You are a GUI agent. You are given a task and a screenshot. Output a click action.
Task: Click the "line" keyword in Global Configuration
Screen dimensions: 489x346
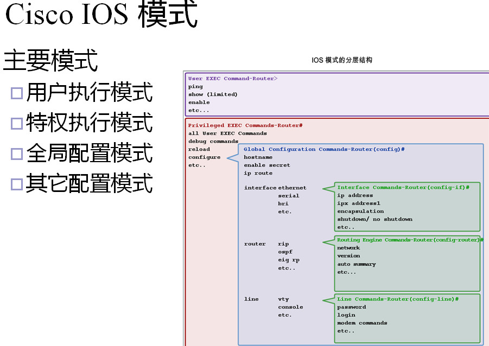[251, 299]
